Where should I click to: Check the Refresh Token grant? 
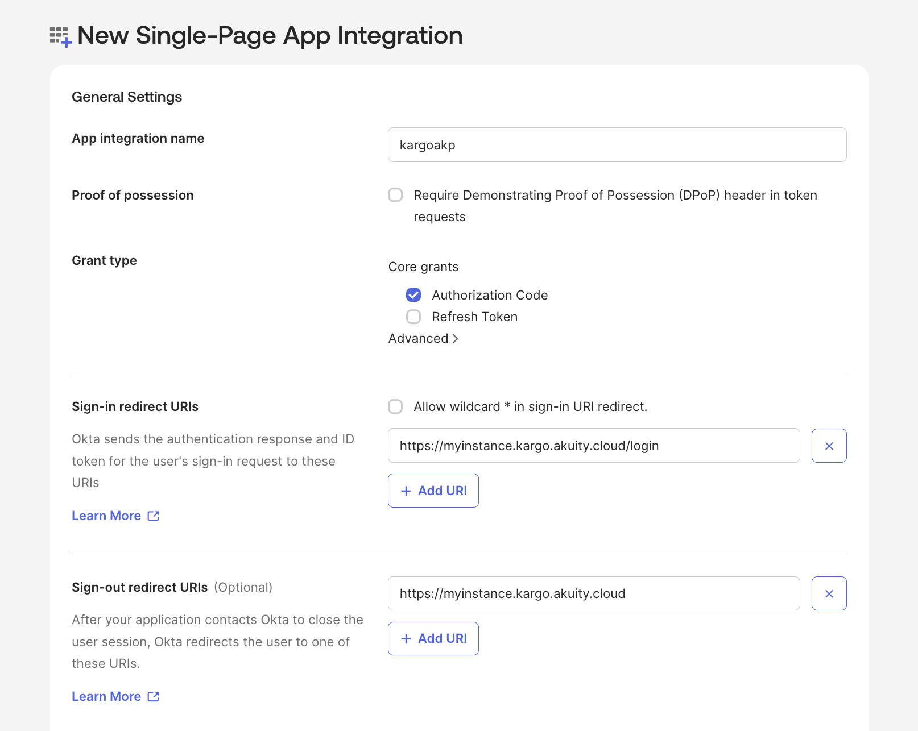click(x=413, y=317)
